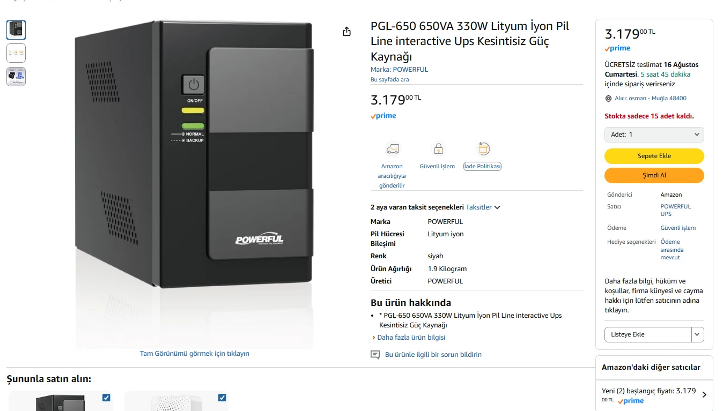Viewport: 723px width, 411px height.
Task: Click Tam Görünümü görmek için tıklayın
Action: 194,354
